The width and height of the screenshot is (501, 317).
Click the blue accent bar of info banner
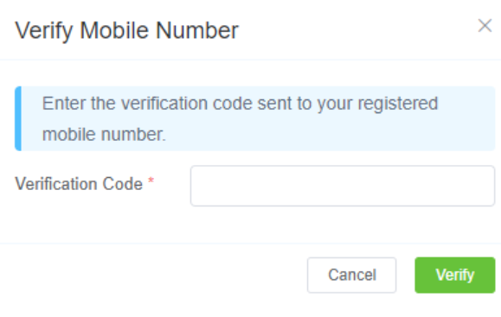tap(18, 118)
